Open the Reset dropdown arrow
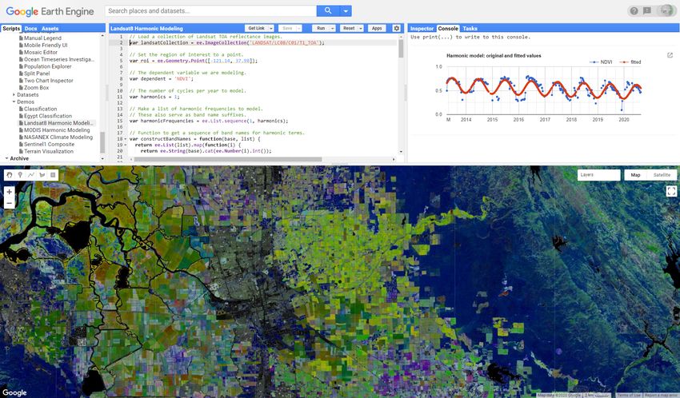 (x=360, y=28)
